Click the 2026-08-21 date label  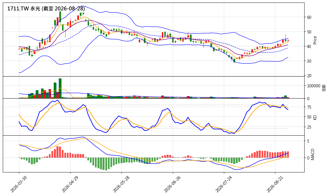[x=275, y=184]
